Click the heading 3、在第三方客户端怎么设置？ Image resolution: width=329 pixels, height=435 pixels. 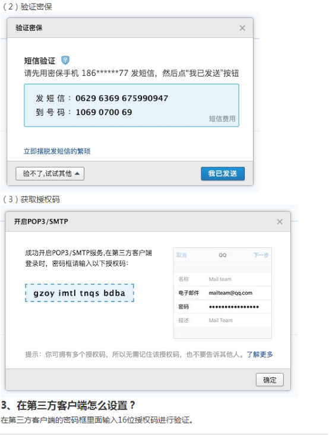tap(68, 405)
